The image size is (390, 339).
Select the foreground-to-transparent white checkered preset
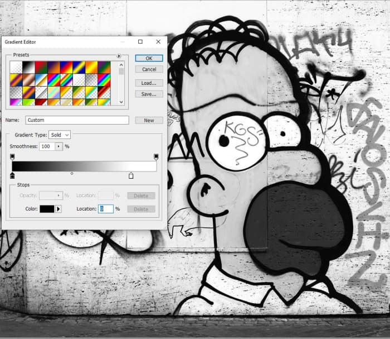[16, 68]
